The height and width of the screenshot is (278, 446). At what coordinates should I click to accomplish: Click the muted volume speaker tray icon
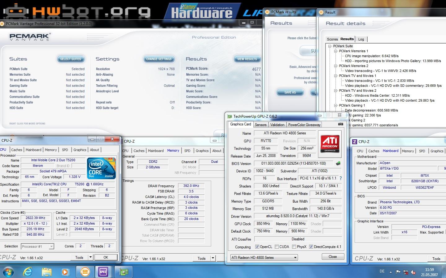[x=413, y=272]
